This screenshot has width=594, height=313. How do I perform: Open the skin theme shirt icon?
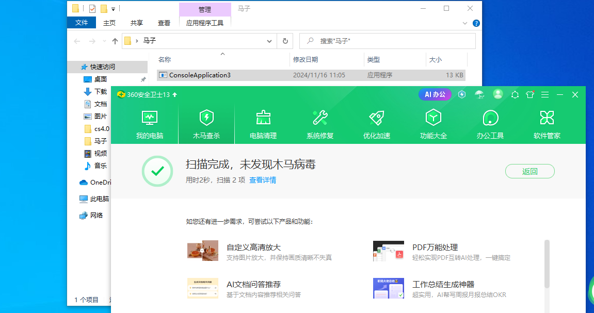point(529,95)
